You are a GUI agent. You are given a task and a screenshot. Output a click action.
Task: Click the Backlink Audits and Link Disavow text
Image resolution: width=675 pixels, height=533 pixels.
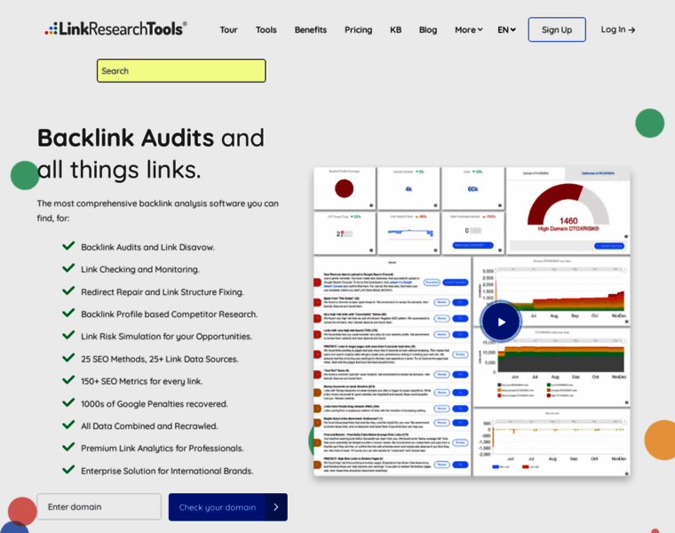(x=147, y=247)
